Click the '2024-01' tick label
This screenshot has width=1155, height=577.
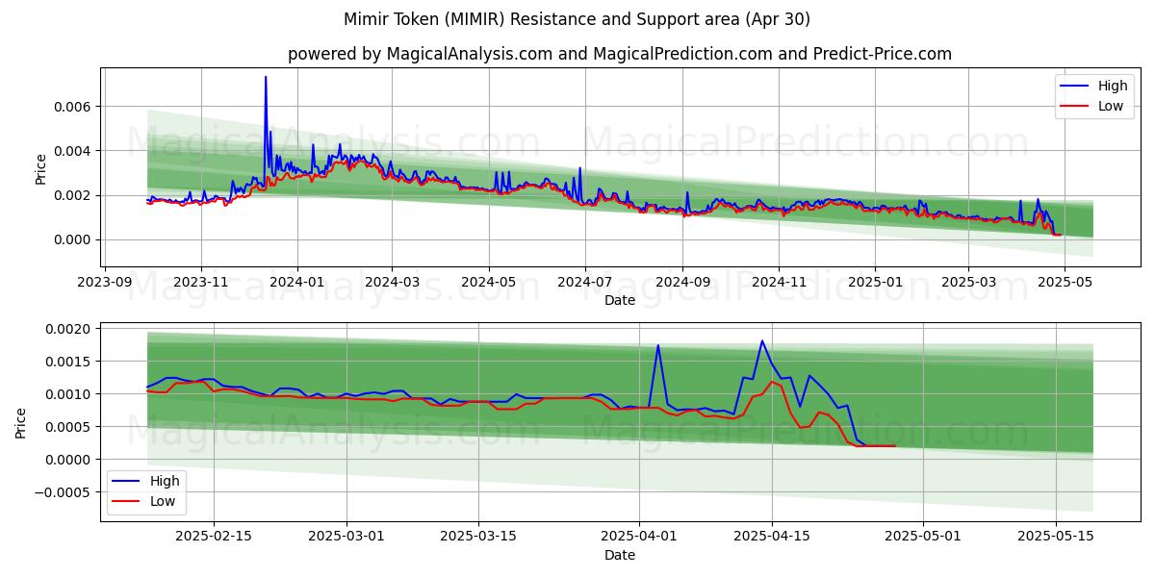pyautogui.click(x=297, y=282)
